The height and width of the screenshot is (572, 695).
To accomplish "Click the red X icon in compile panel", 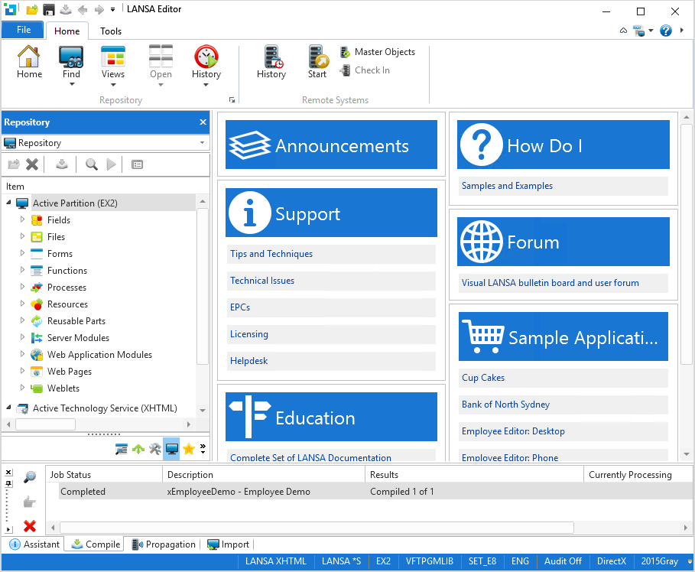I will [x=30, y=526].
